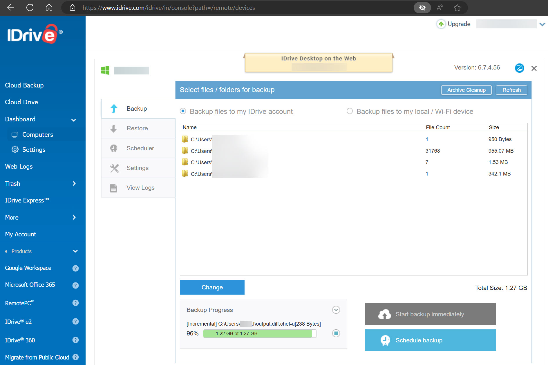Open IDrive Express in the sidebar
This screenshot has width=548, height=365.
(27, 200)
